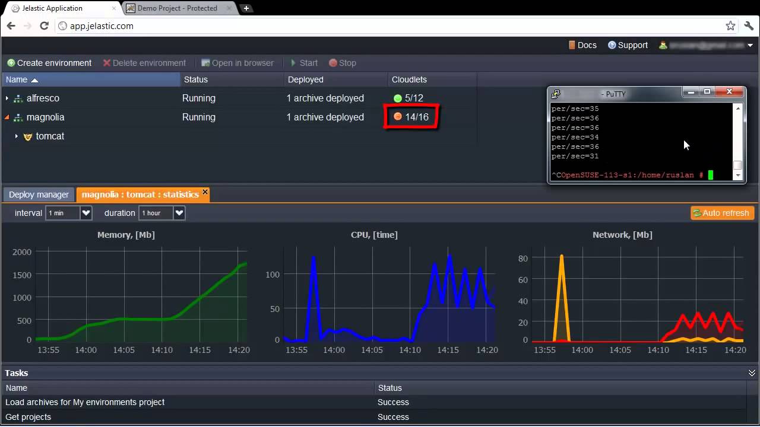Click the Stop environment button
This screenshot has width=760, height=427.
343,63
